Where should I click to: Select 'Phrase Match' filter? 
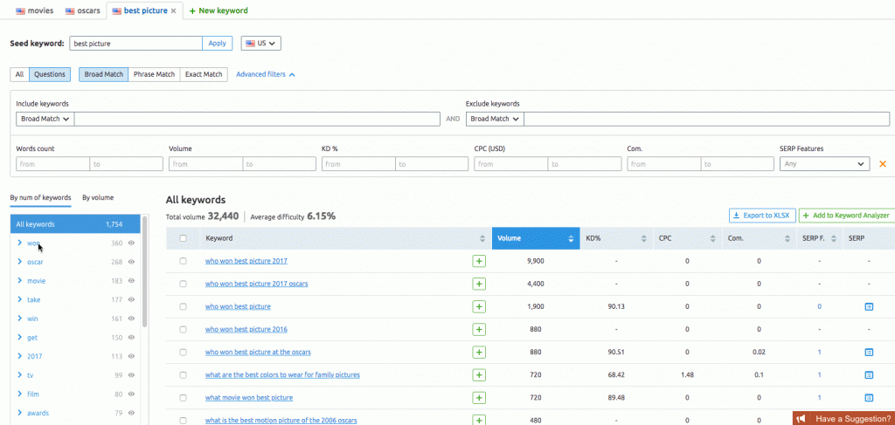click(x=154, y=75)
